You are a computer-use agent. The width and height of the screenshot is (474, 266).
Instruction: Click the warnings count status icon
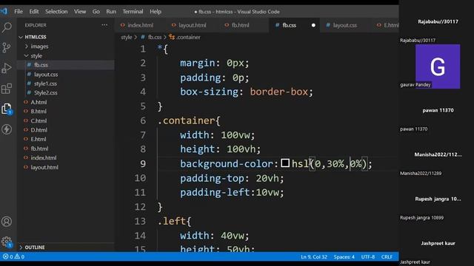pos(19,256)
